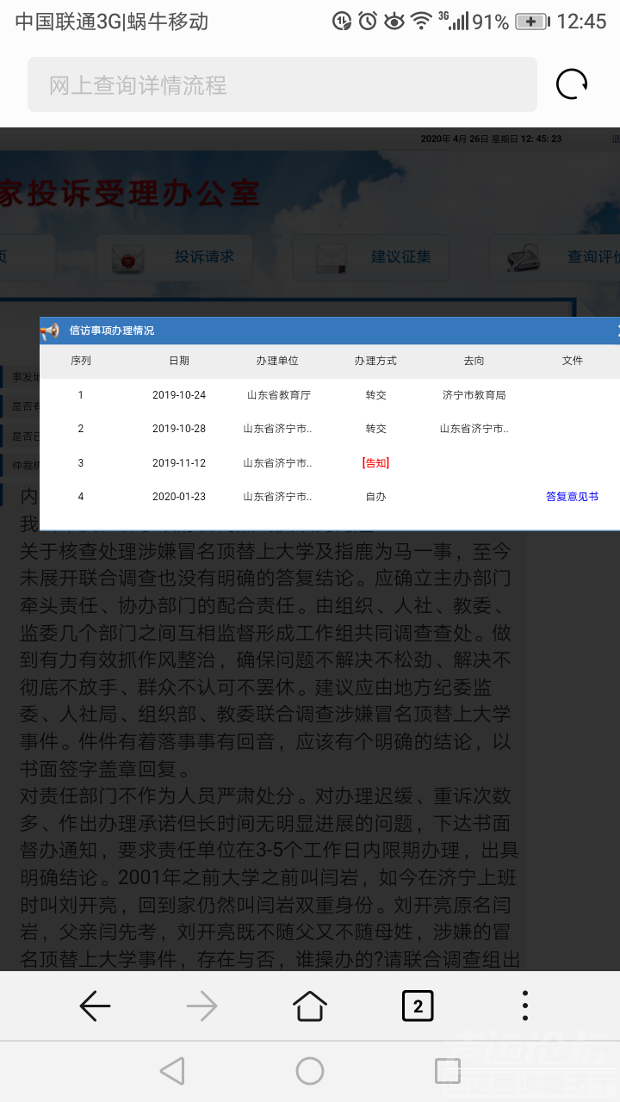
Task: Tap the 3G signal strength icon
Action: tap(453, 21)
